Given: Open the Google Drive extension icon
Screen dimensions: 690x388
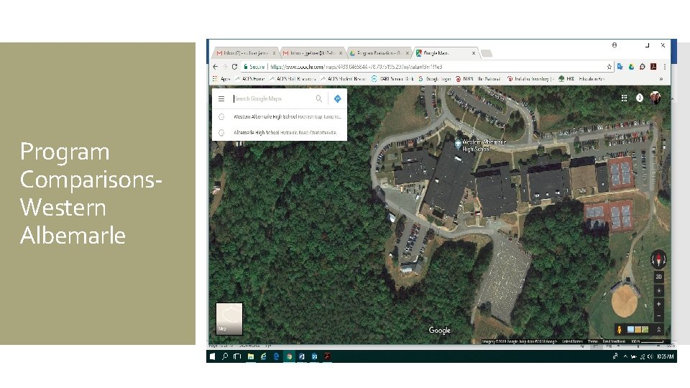Looking at the screenshot, I should click(x=632, y=67).
